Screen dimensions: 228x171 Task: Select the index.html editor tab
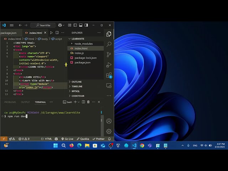pyautogui.click(x=36, y=33)
